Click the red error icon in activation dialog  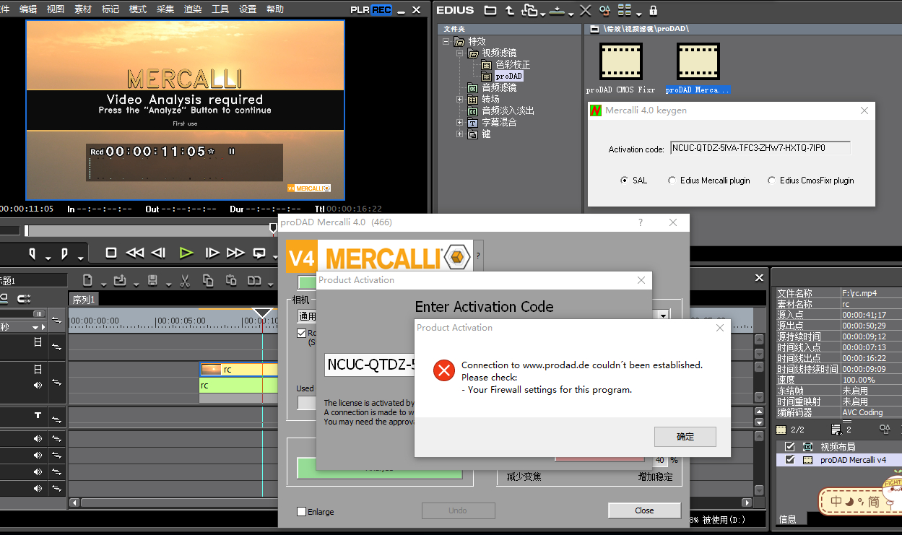tap(443, 370)
